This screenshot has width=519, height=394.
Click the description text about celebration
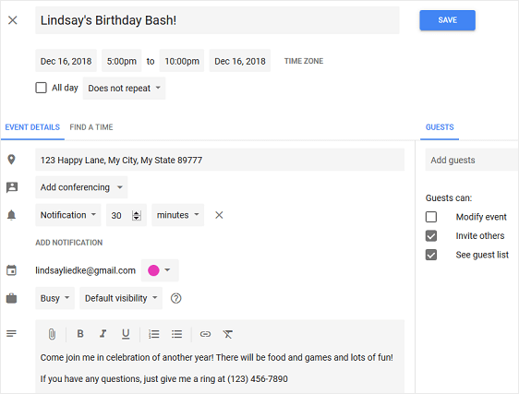(x=216, y=357)
